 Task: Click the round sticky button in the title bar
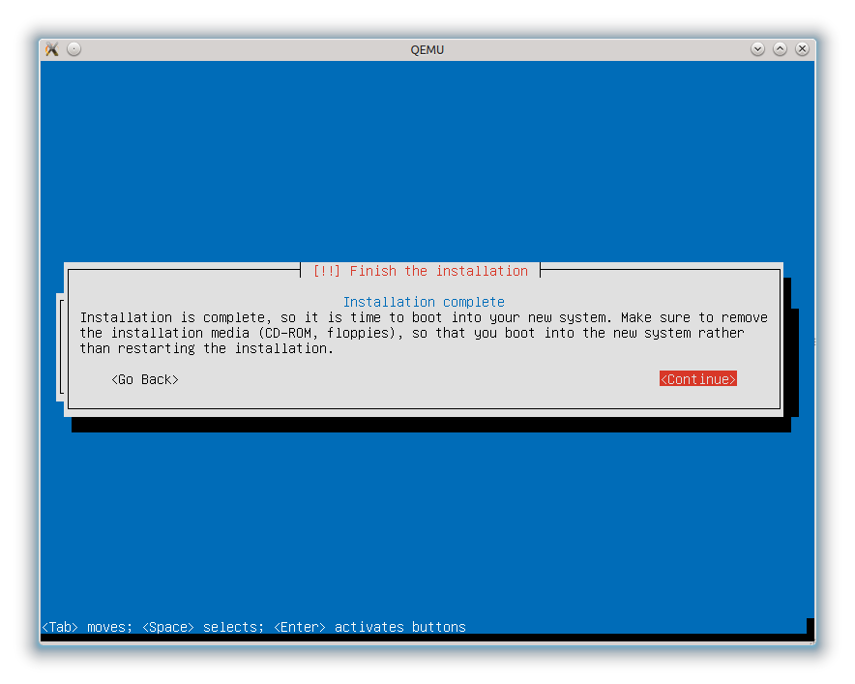click(x=74, y=49)
